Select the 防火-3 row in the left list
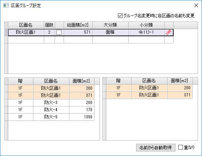This screenshot has height=156, width=202. coord(51,103)
